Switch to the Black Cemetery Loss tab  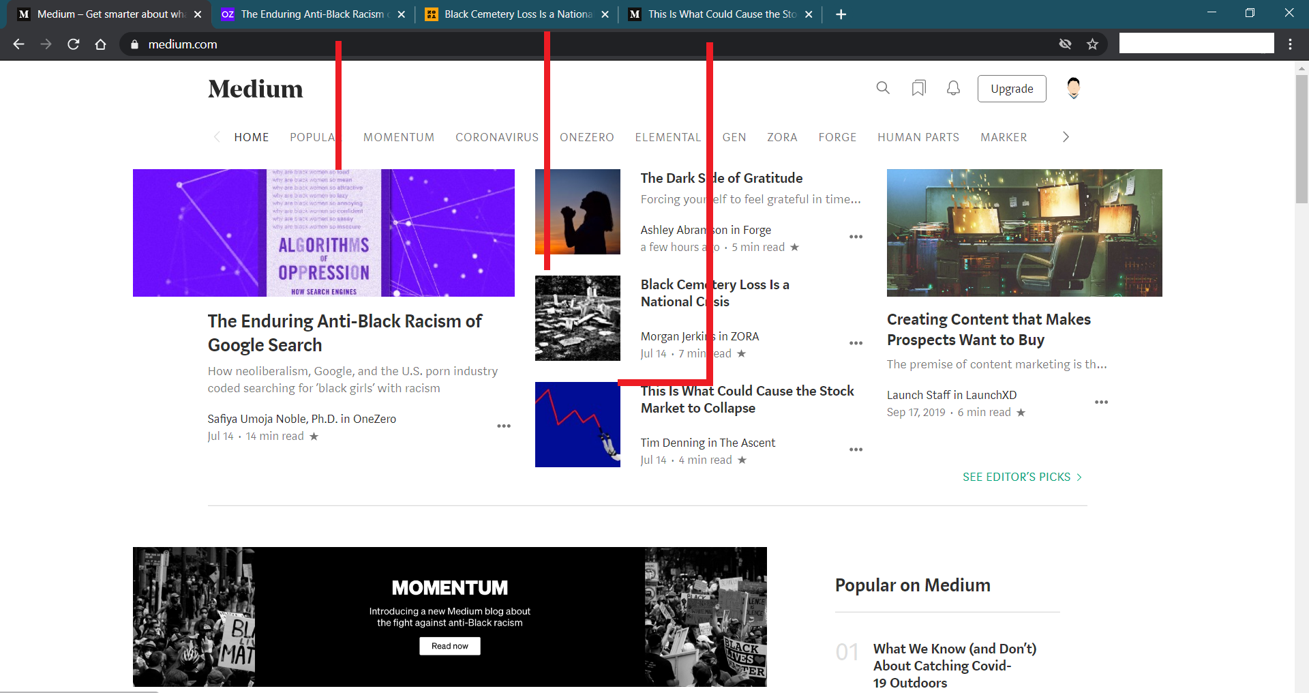pos(517,14)
